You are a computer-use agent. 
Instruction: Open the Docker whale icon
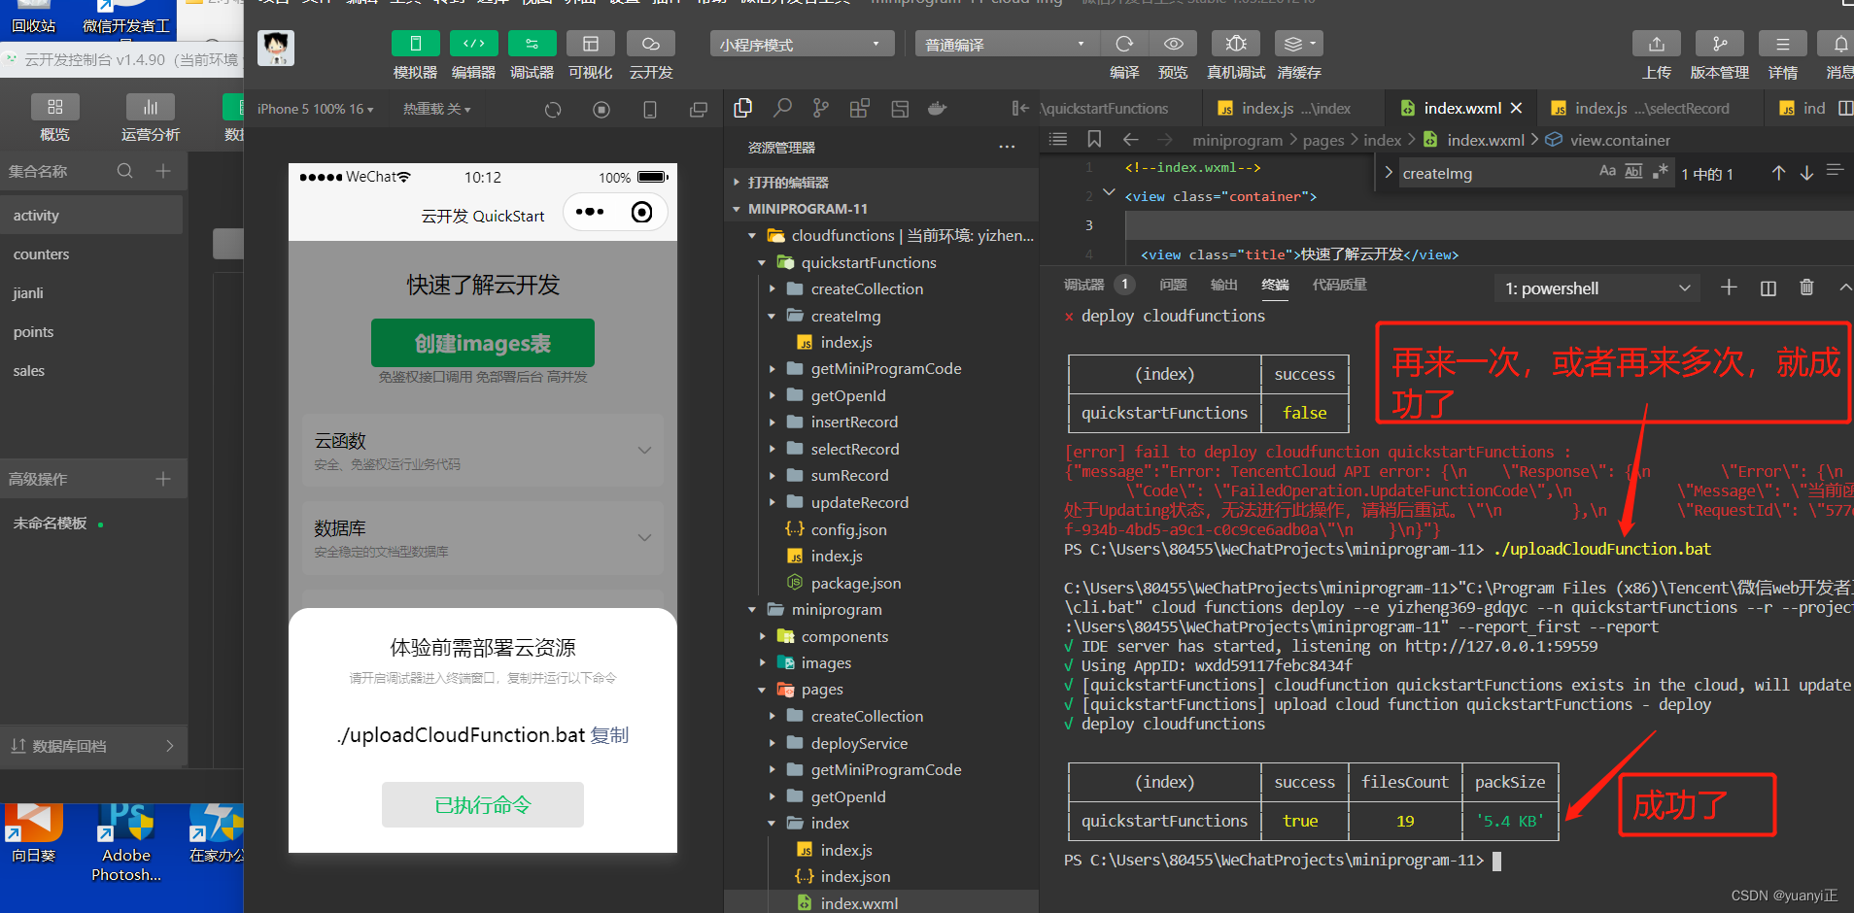(938, 108)
